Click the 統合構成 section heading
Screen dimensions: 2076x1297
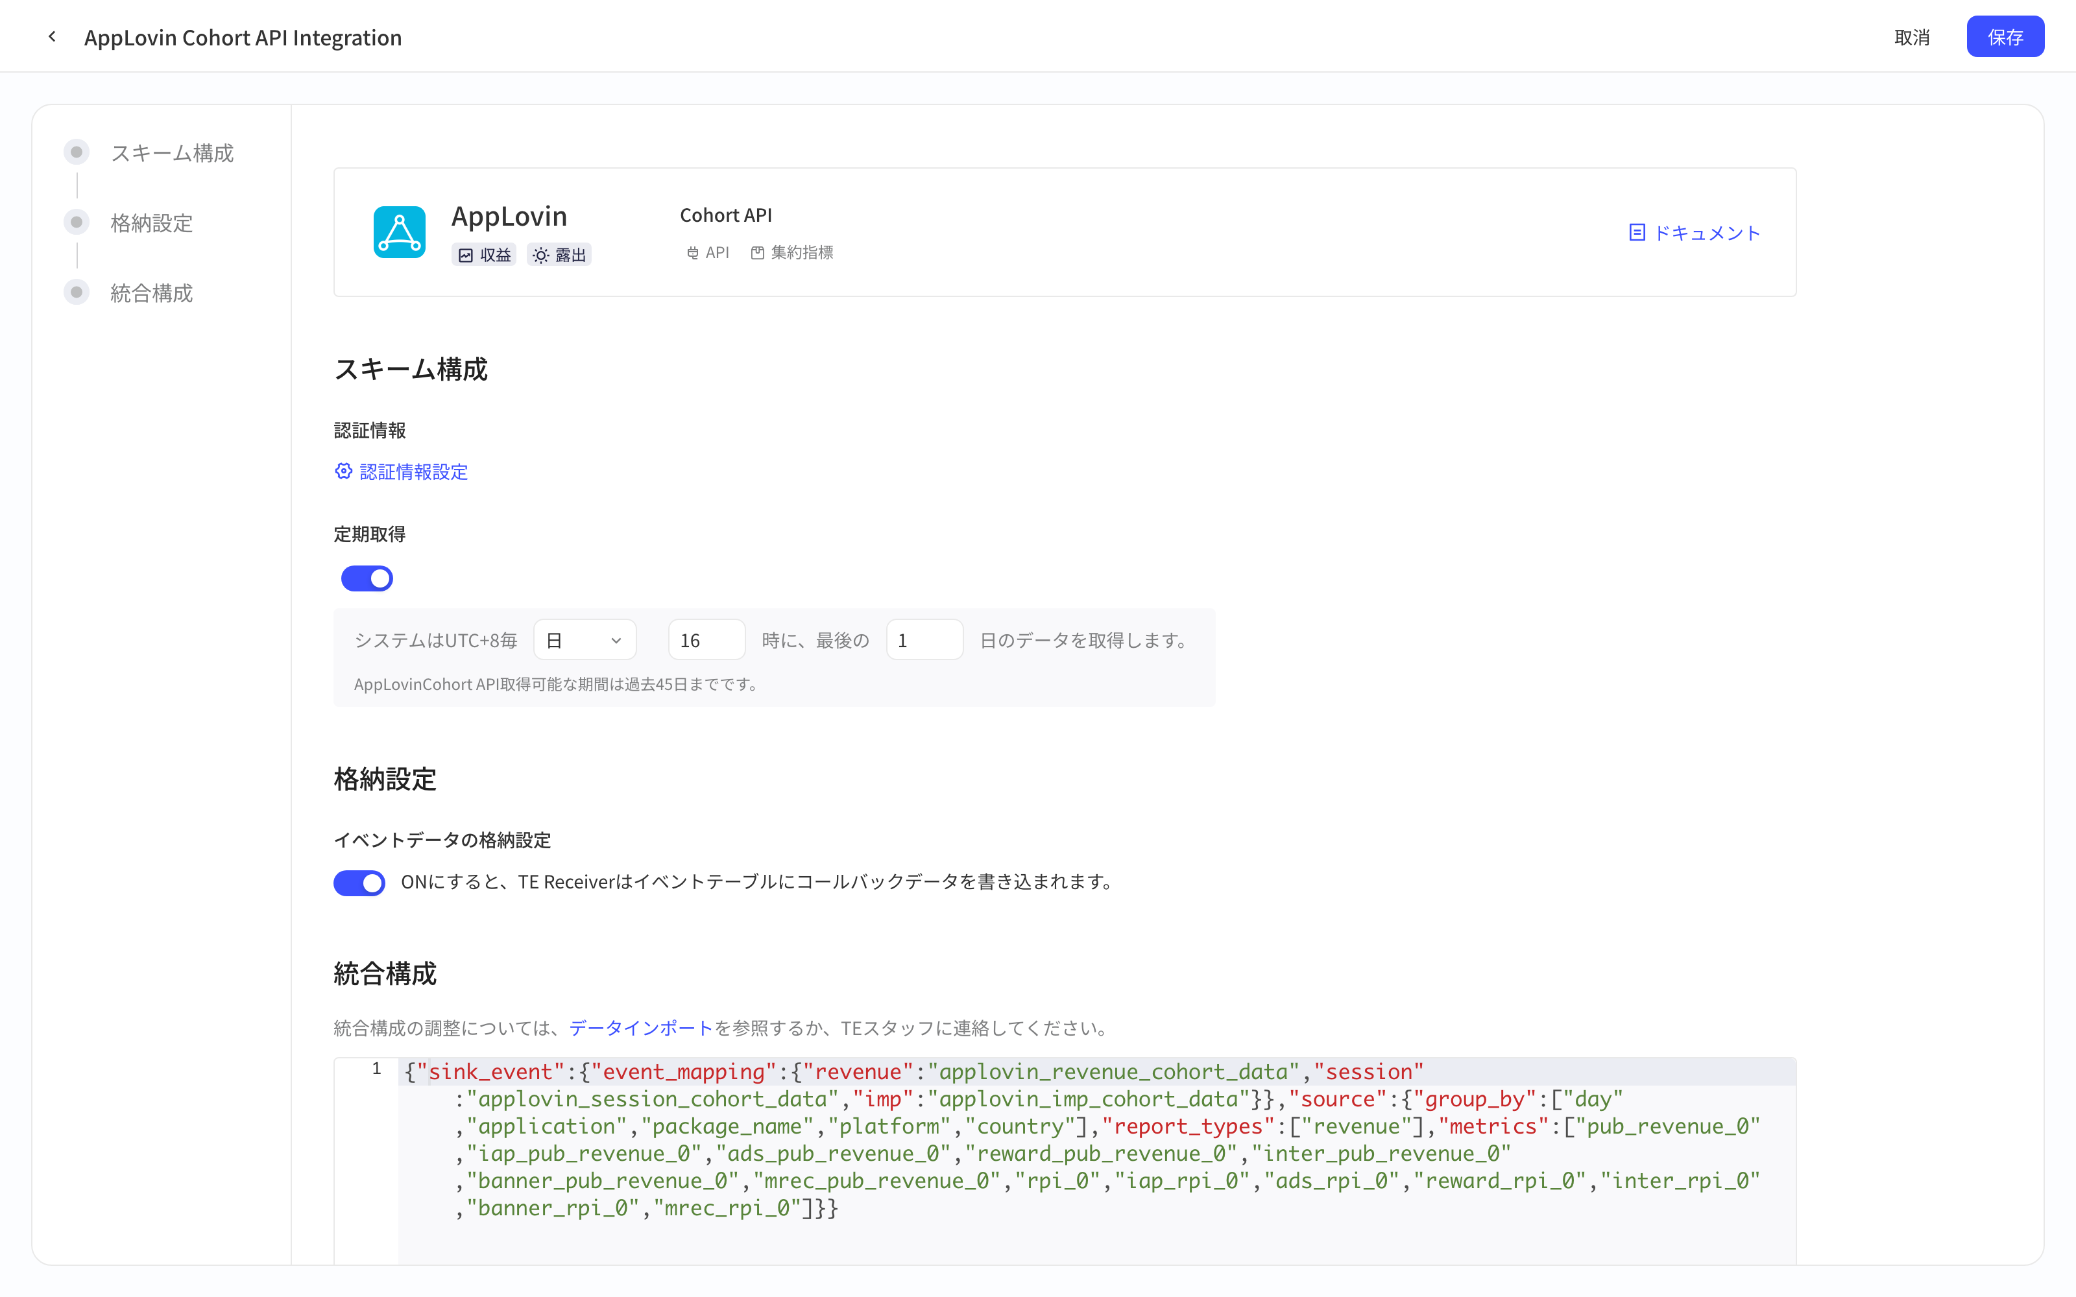(385, 973)
